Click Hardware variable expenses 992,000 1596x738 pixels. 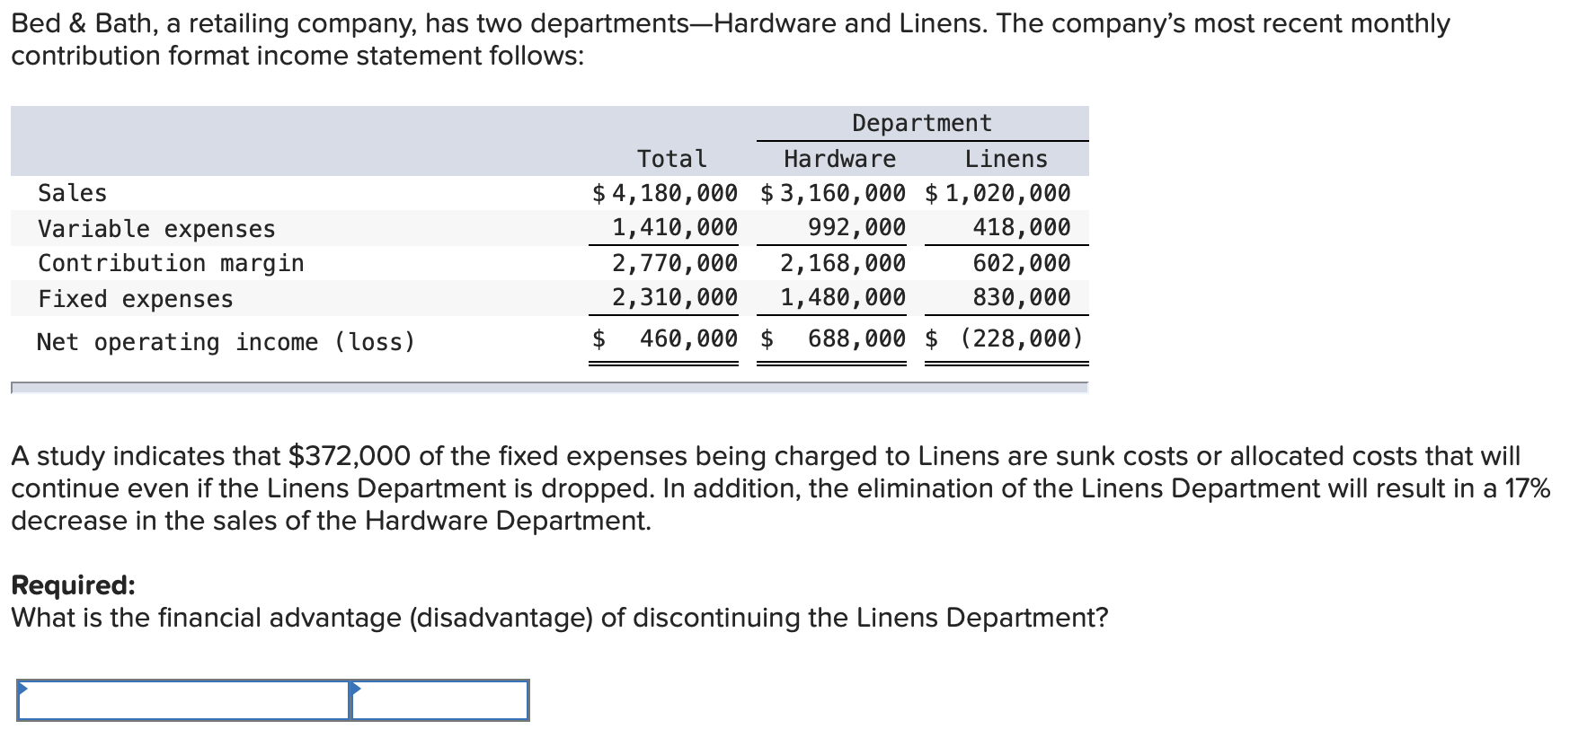click(x=856, y=227)
